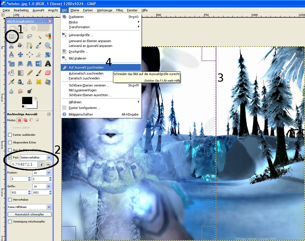Select the Color Picker eyedropper tool
305x241 pixels.
pos(39,46)
